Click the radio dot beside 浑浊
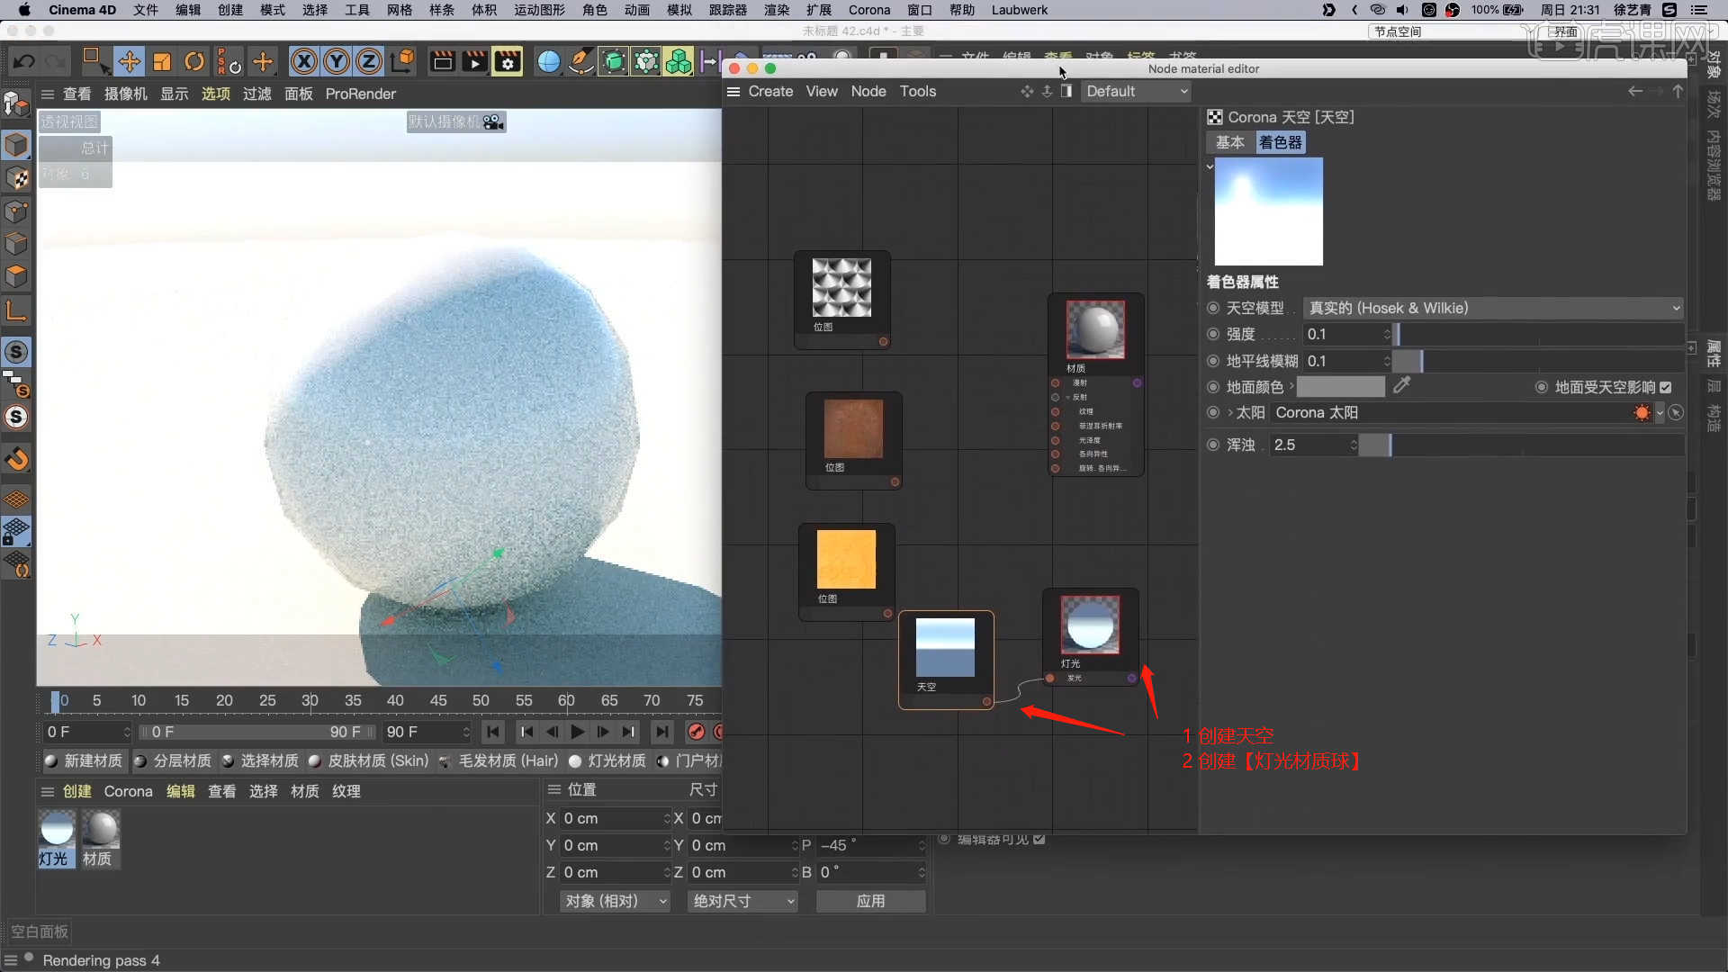This screenshot has height=972, width=1728. click(x=1213, y=445)
